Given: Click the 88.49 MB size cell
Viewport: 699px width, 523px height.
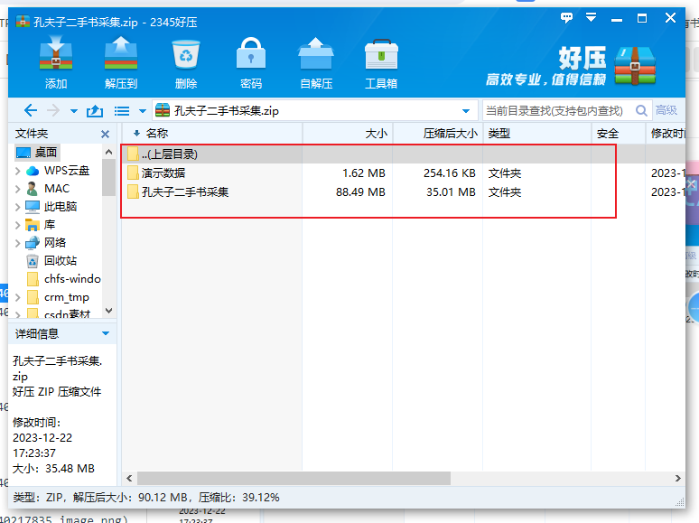Looking at the screenshot, I should click(x=360, y=192).
